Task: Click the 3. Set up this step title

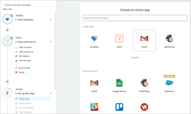Action: [x=25, y=93]
